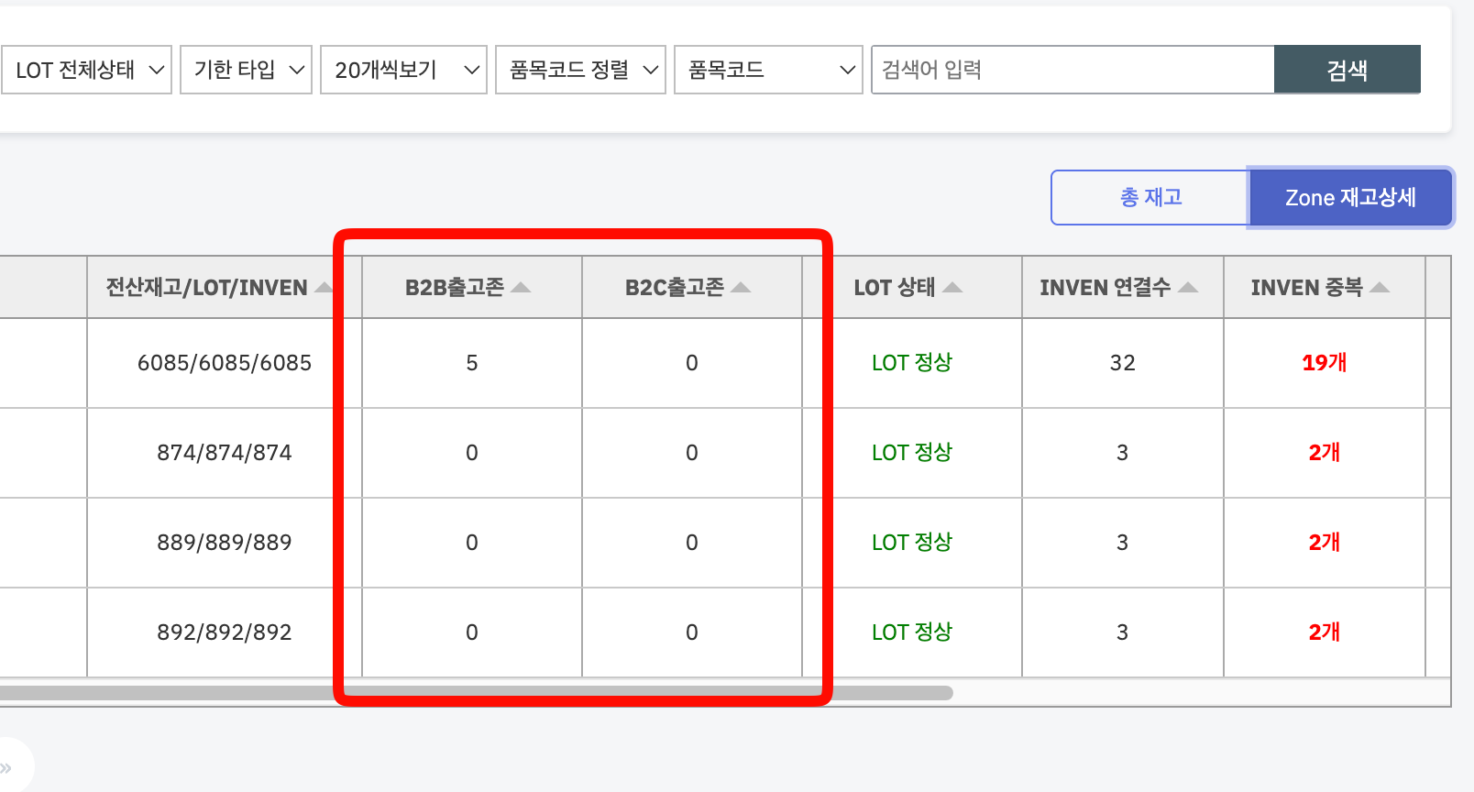Open the 기한 타입 dropdown
This screenshot has width=1474, height=792.
247,70
